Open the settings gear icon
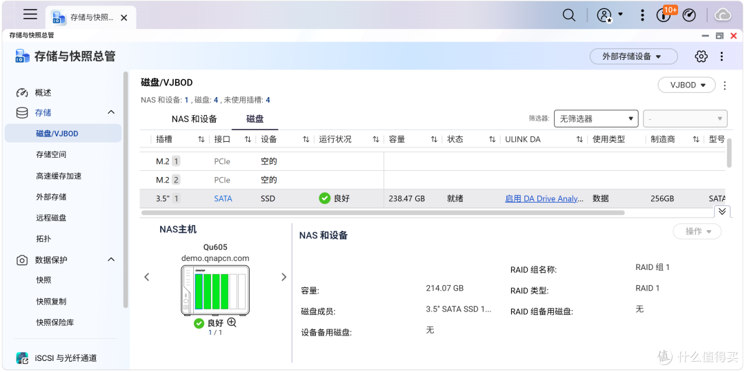Image resolution: width=745 pixels, height=372 pixels. point(701,56)
